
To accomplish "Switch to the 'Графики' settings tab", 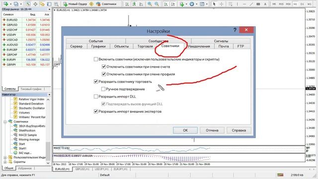I will point(98,46).
